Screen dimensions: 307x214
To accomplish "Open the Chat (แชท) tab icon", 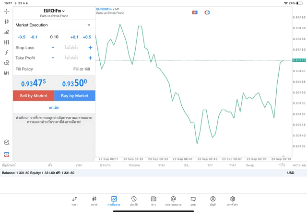I will click(x=193, y=201).
